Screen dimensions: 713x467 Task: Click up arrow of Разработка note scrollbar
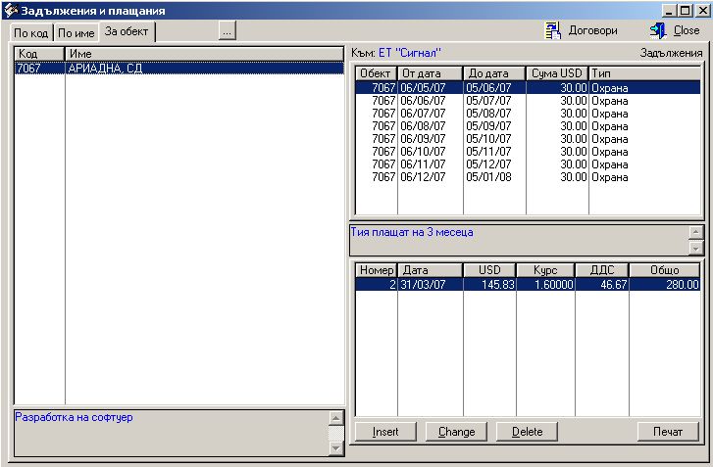coord(335,418)
